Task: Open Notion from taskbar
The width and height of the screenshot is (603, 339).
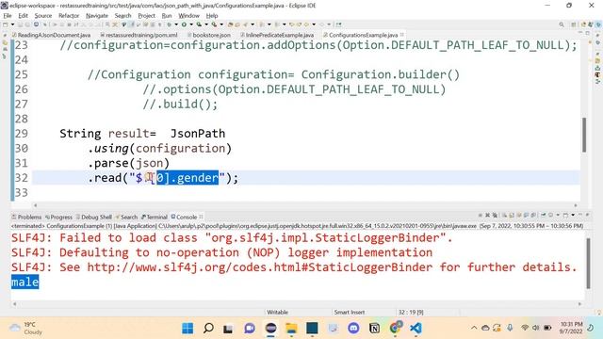Action: click(x=374, y=329)
